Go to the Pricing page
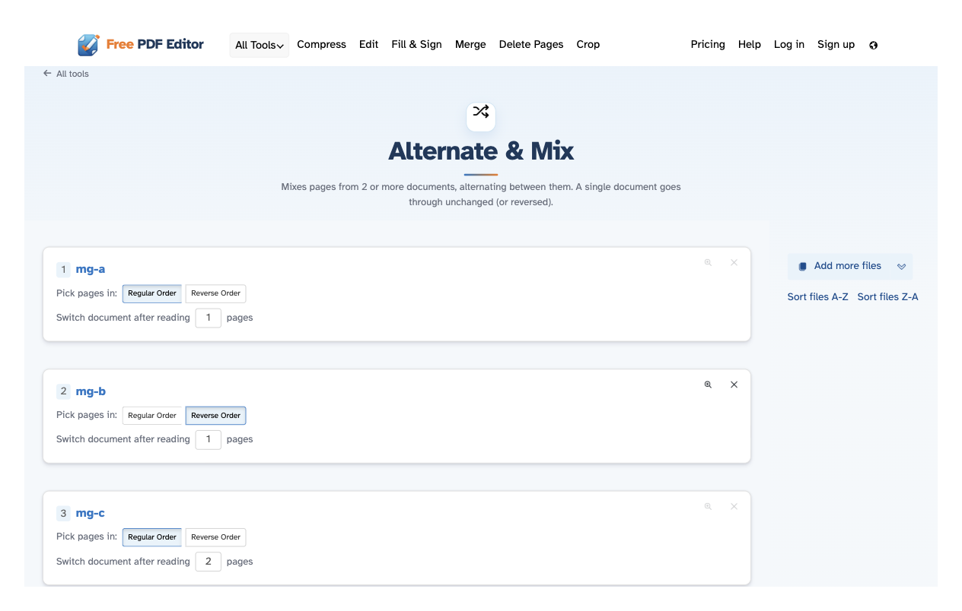Viewport: 962px width, 611px height. point(708,45)
